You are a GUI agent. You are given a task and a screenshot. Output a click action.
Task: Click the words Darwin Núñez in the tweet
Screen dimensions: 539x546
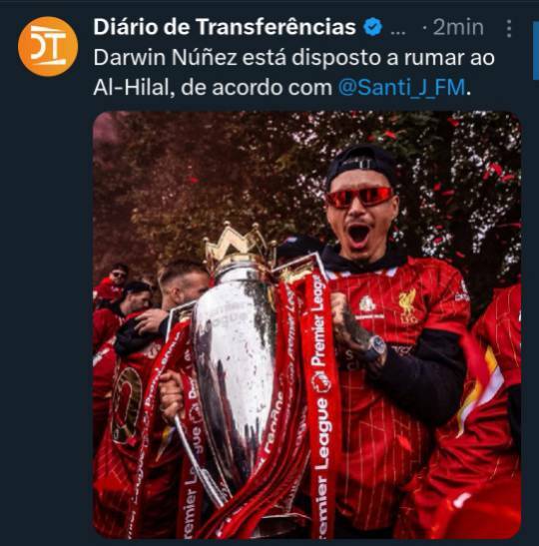click(165, 57)
